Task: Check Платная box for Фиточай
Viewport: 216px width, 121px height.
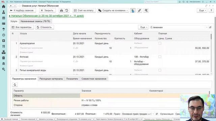Action: [160, 57]
